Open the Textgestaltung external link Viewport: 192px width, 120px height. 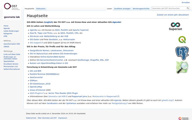pos(120,103)
